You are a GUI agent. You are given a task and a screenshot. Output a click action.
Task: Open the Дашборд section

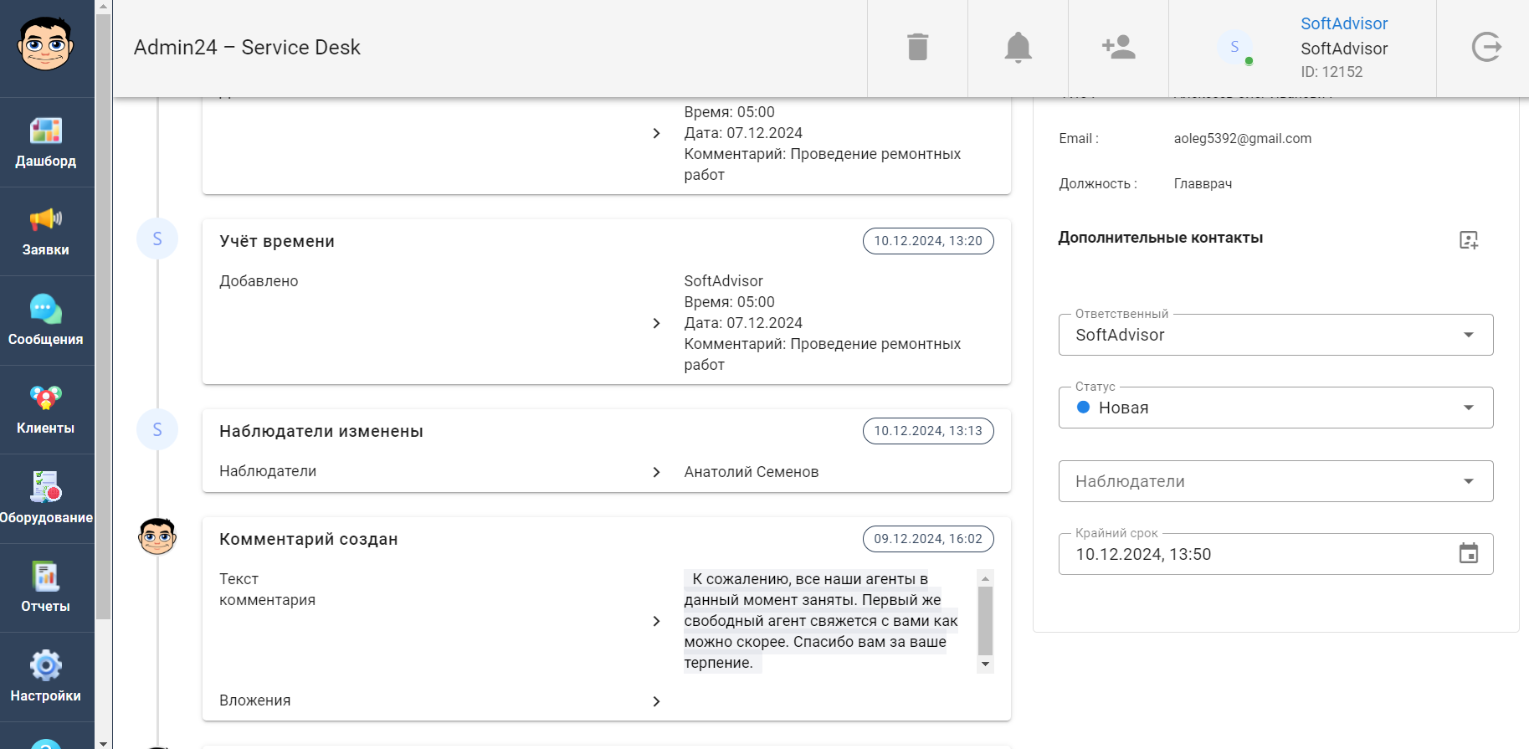click(x=46, y=142)
